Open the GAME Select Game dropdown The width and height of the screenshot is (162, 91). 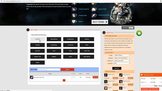(122, 55)
